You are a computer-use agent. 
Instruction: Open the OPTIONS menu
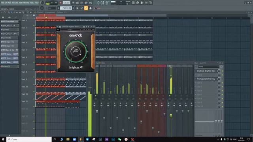pos(26,3)
